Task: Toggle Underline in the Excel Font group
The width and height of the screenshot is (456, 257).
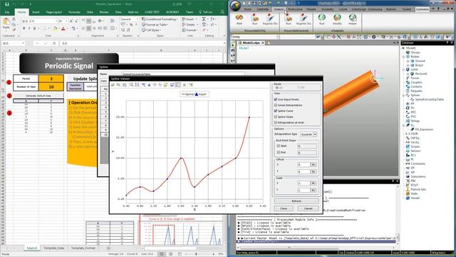Action: tap(34, 29)
